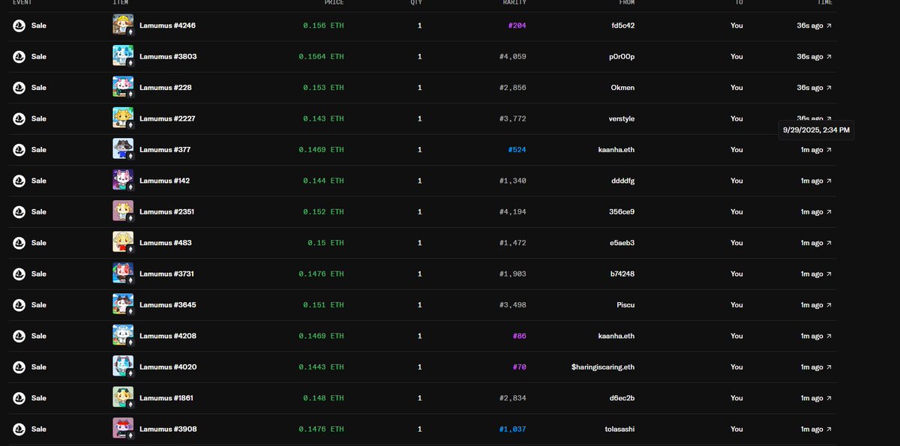Click the rarity rank #204

pyautogui.click(x=517, y=25)
